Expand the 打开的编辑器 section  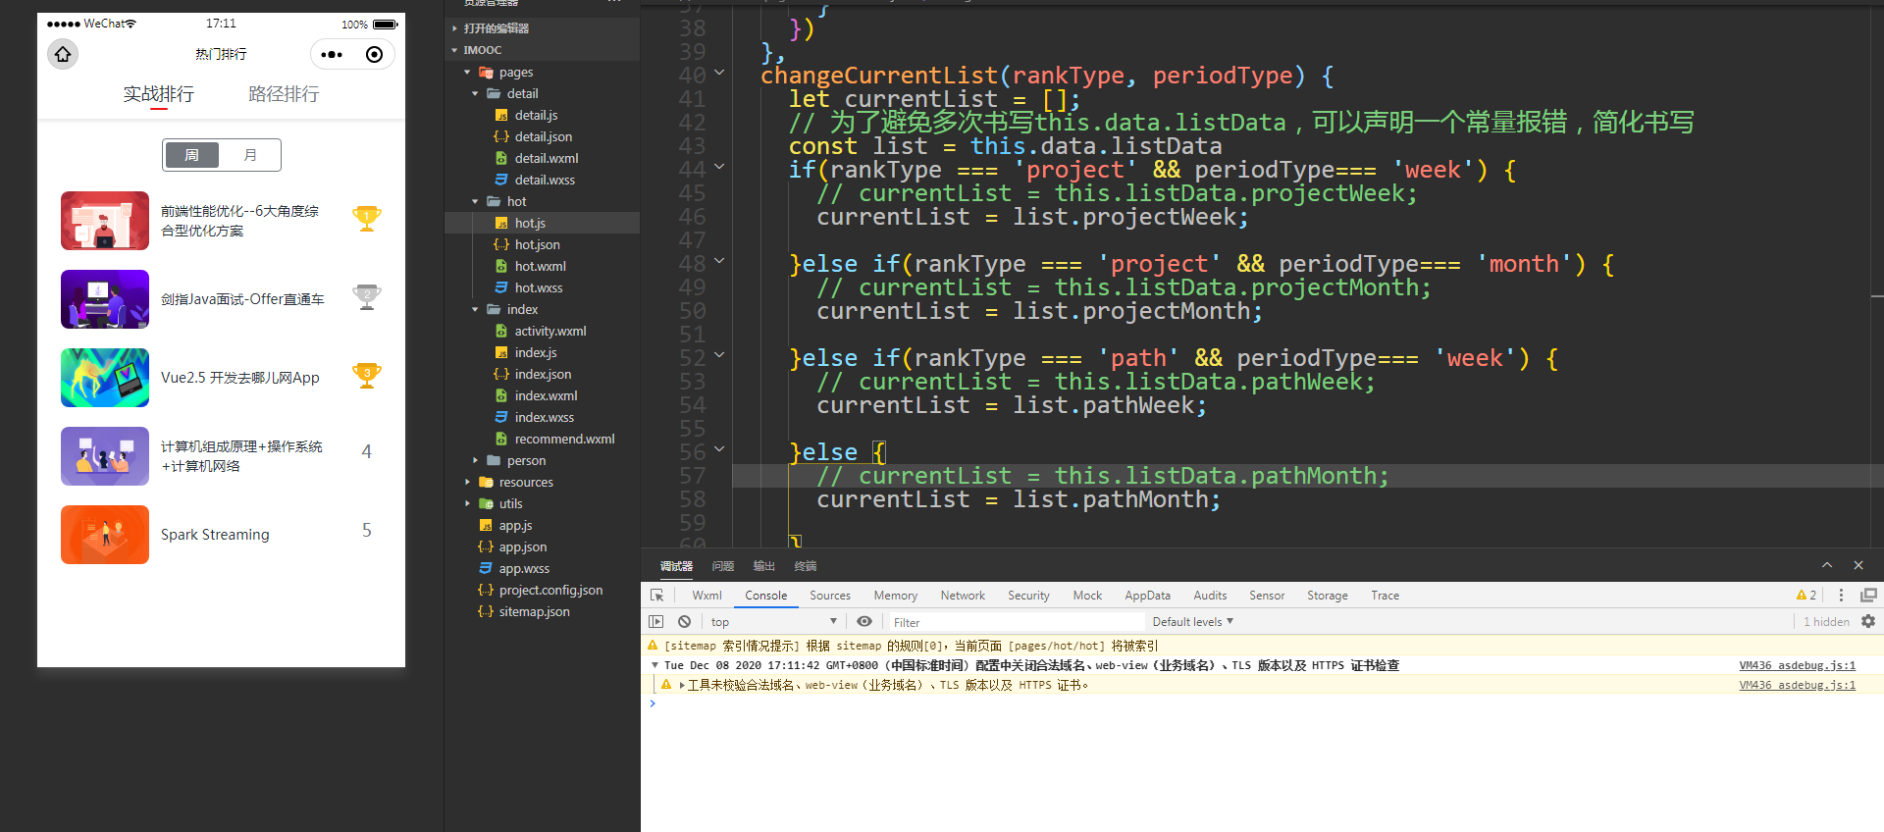542,28
